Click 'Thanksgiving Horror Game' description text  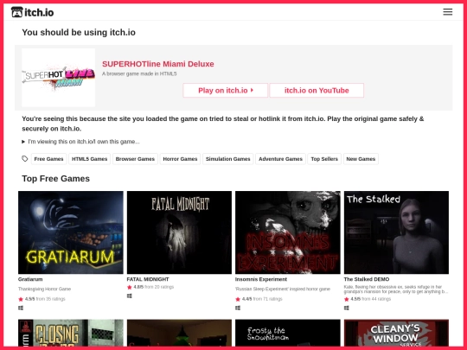coord(44,289)
